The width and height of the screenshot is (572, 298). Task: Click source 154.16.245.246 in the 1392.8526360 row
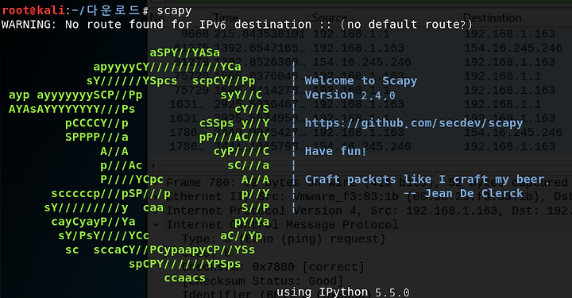pos(361,62)
